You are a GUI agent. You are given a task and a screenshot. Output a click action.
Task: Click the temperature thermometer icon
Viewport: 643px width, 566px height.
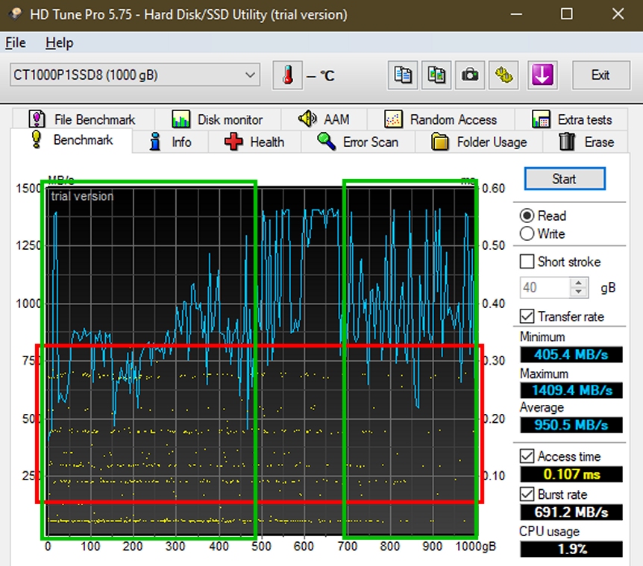[287, 75]
